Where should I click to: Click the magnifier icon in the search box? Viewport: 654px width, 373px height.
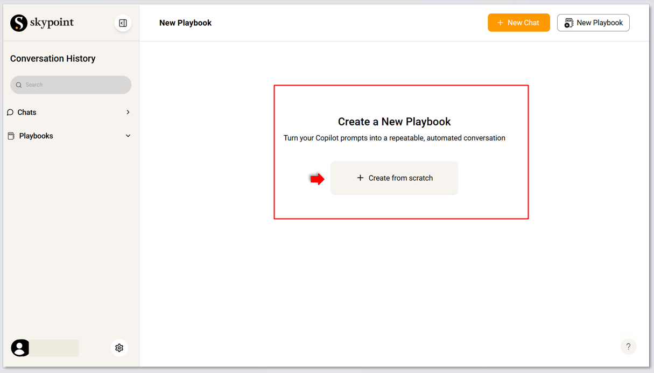point(19,85)
